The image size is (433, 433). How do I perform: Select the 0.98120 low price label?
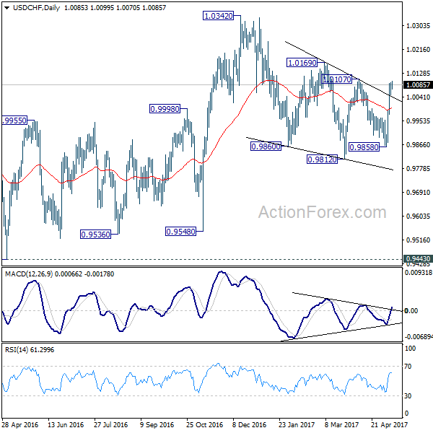tap(323, 159)
